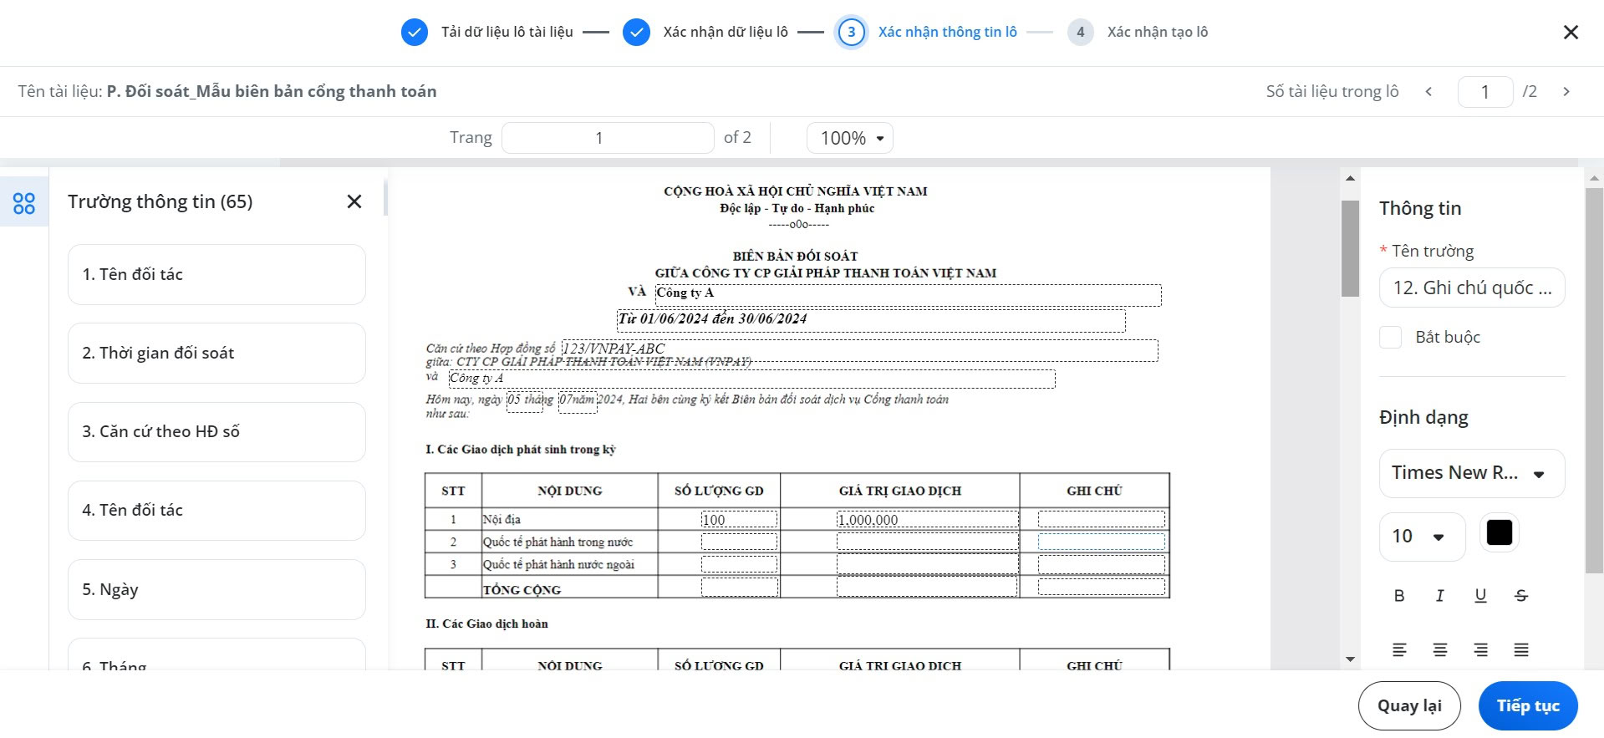This screenshot has height=738, width=1604.
Task: Click the Quốc tế phát hành trong nước quantity field
Action: tap(739, 542)
